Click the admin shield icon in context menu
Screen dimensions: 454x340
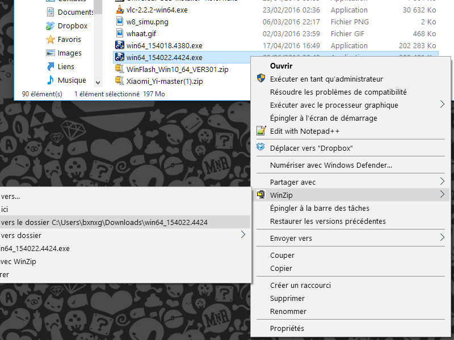point(261,78)
